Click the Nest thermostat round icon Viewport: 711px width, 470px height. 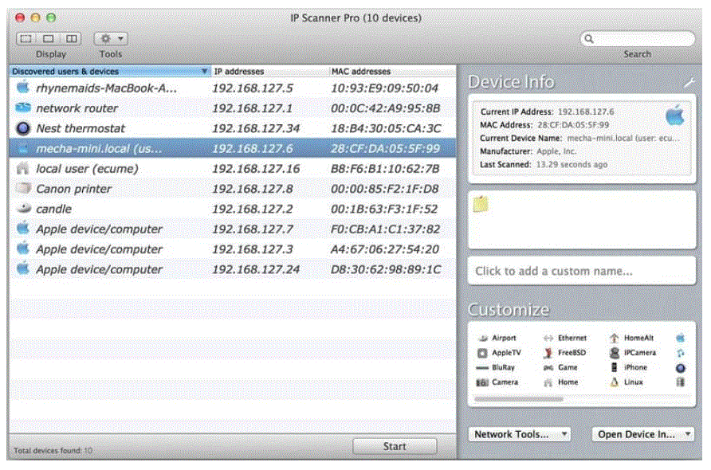pyautogui.click(x=23, y=128)
